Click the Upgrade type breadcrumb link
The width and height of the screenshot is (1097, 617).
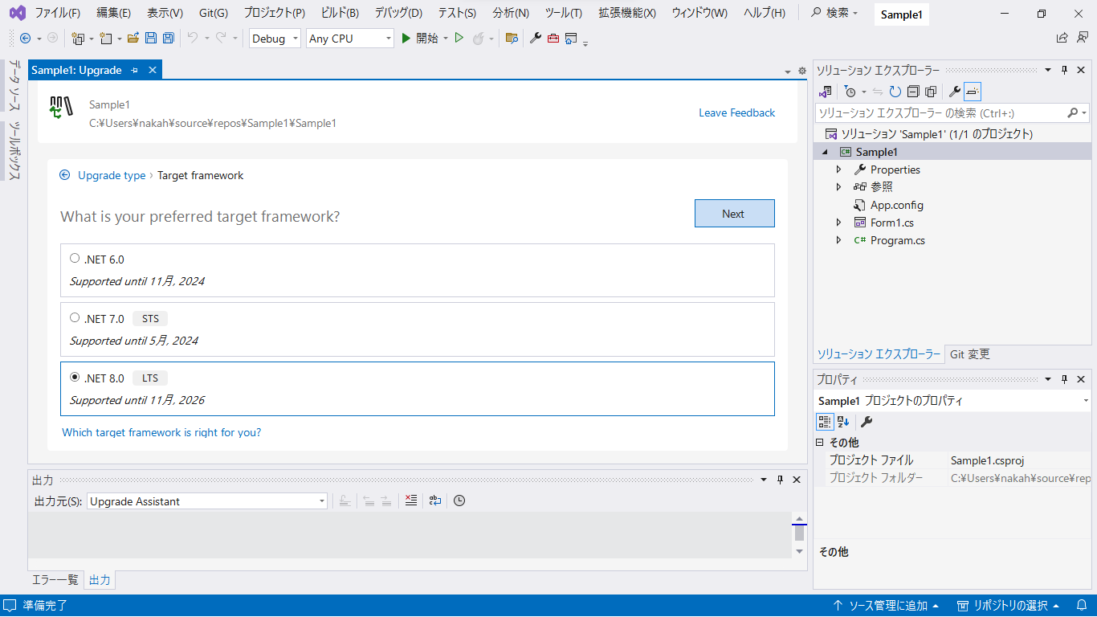112,175
